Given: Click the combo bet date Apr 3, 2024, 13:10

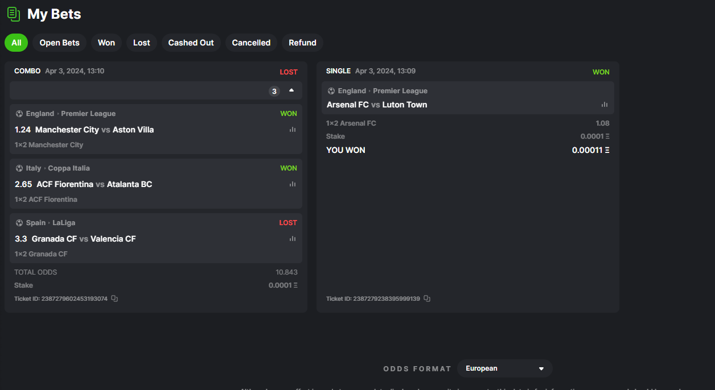Looking at the screenshot, I should coord(75,71).
